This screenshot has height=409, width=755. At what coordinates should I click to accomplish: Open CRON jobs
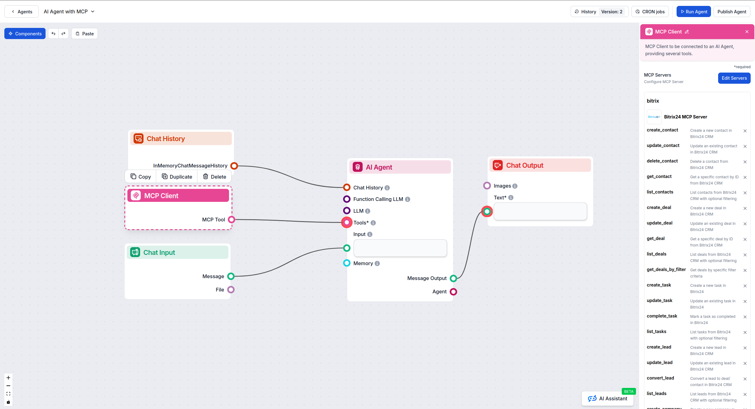[650, 11]
